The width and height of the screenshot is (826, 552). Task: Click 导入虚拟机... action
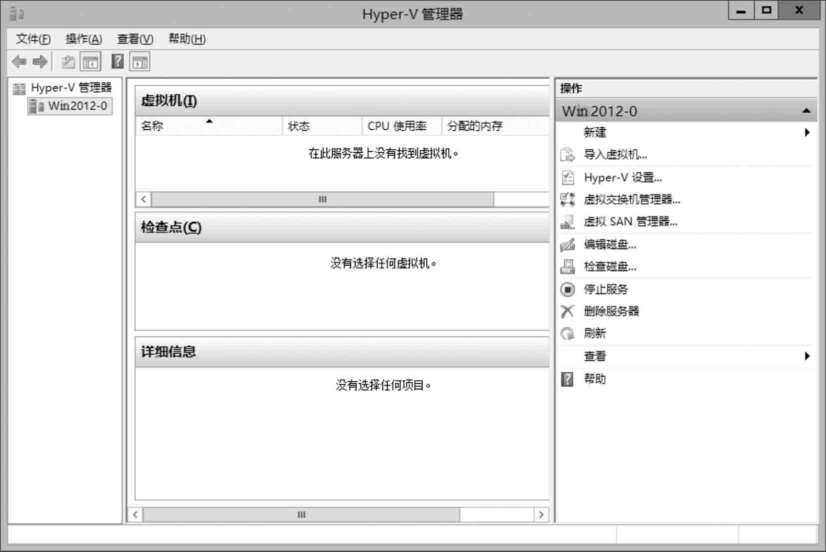coord(615,155)
